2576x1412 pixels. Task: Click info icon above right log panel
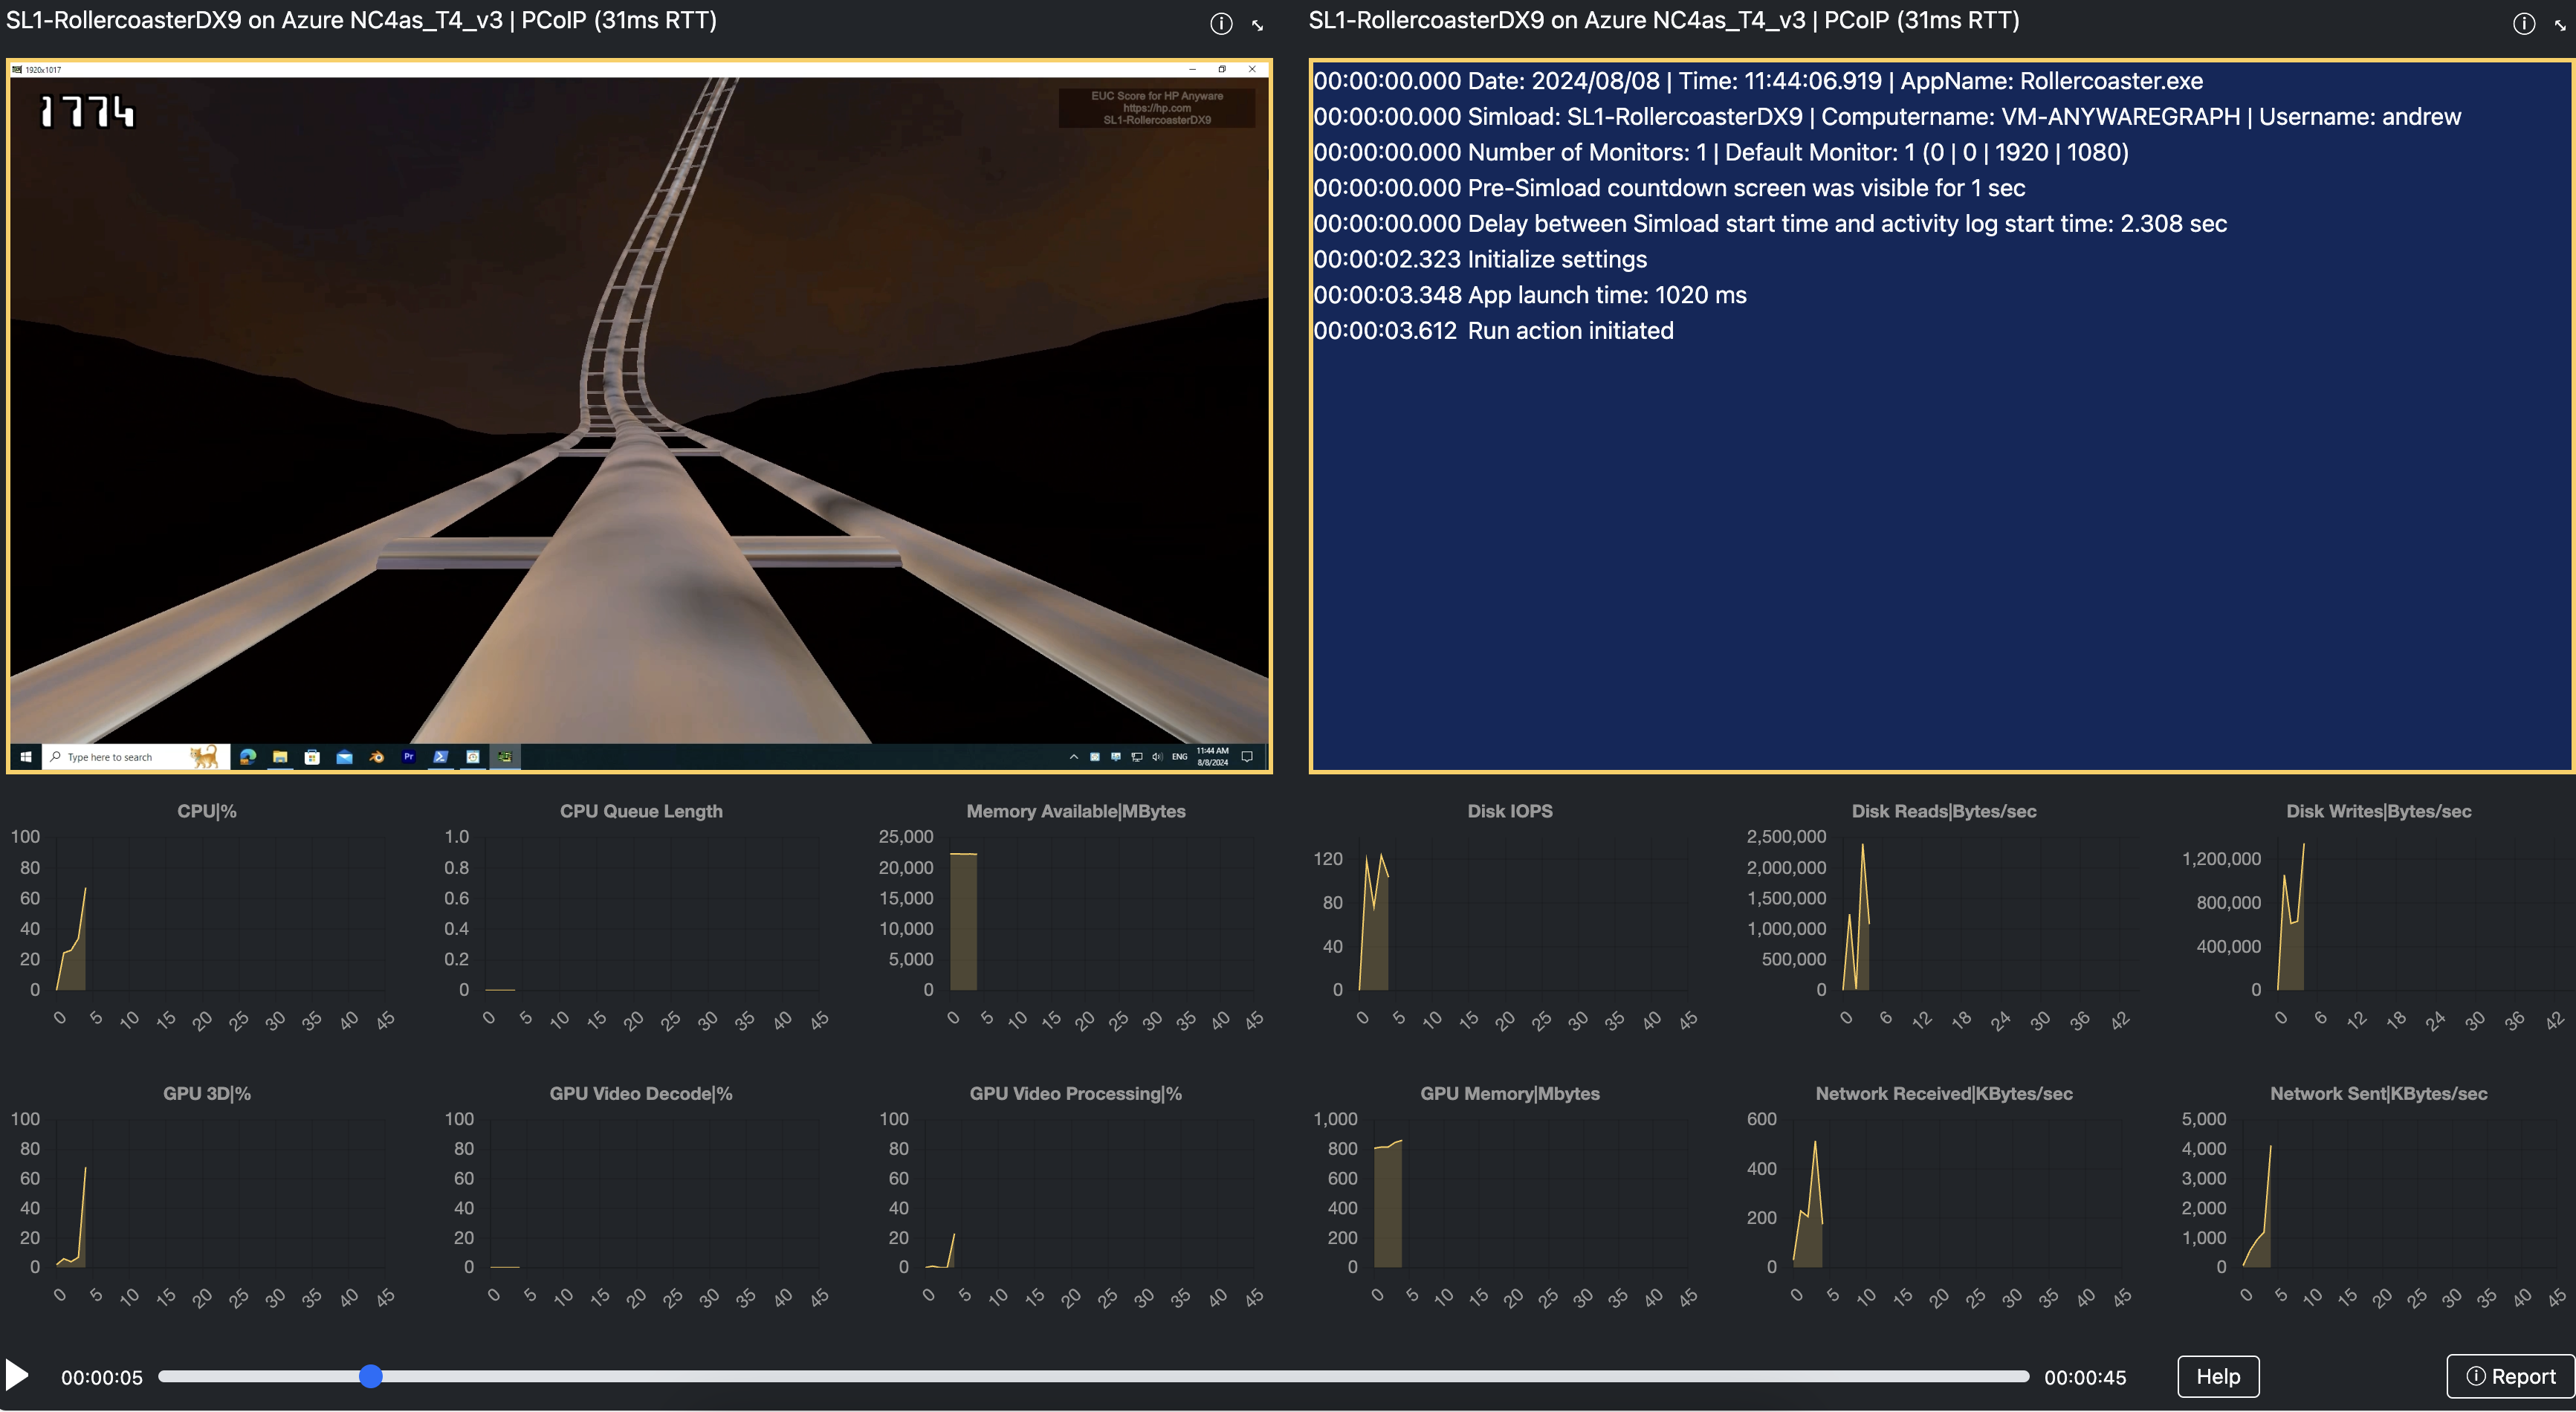[x=2524, y=23]
